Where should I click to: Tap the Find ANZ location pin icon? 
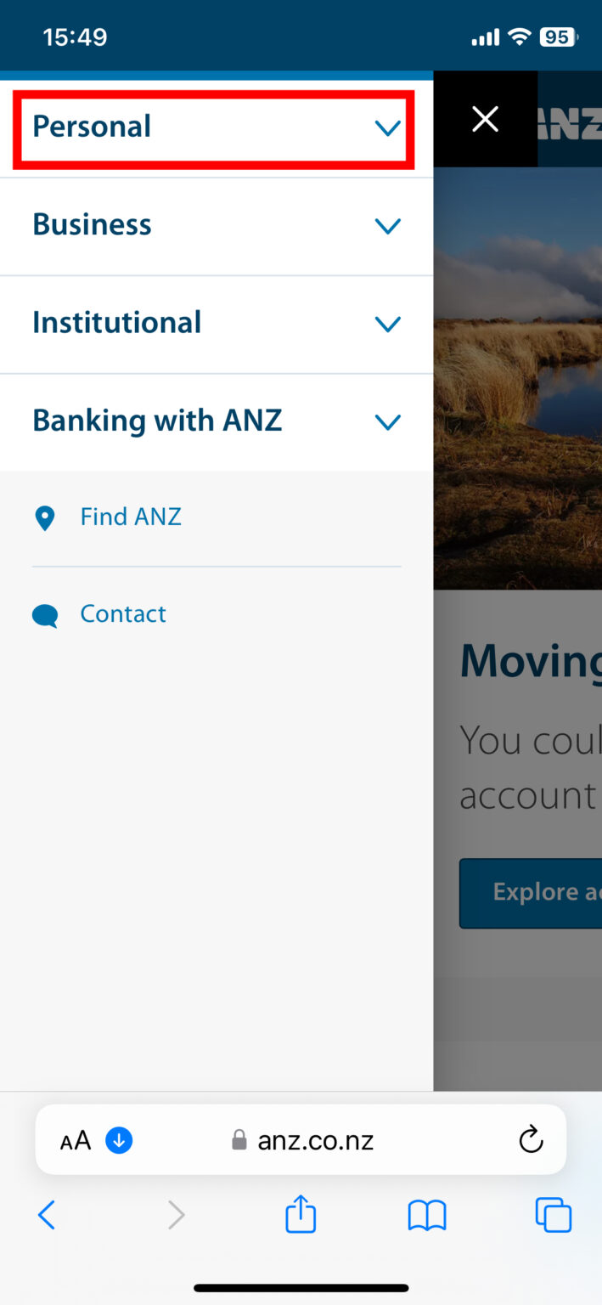point(44,517)
